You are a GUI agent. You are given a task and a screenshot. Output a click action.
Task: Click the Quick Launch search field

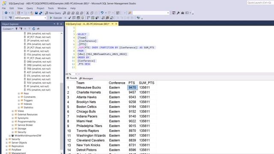(x=260, y=3)
